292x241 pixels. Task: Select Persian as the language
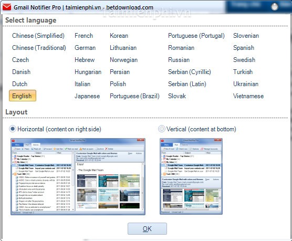click(120, 72)
